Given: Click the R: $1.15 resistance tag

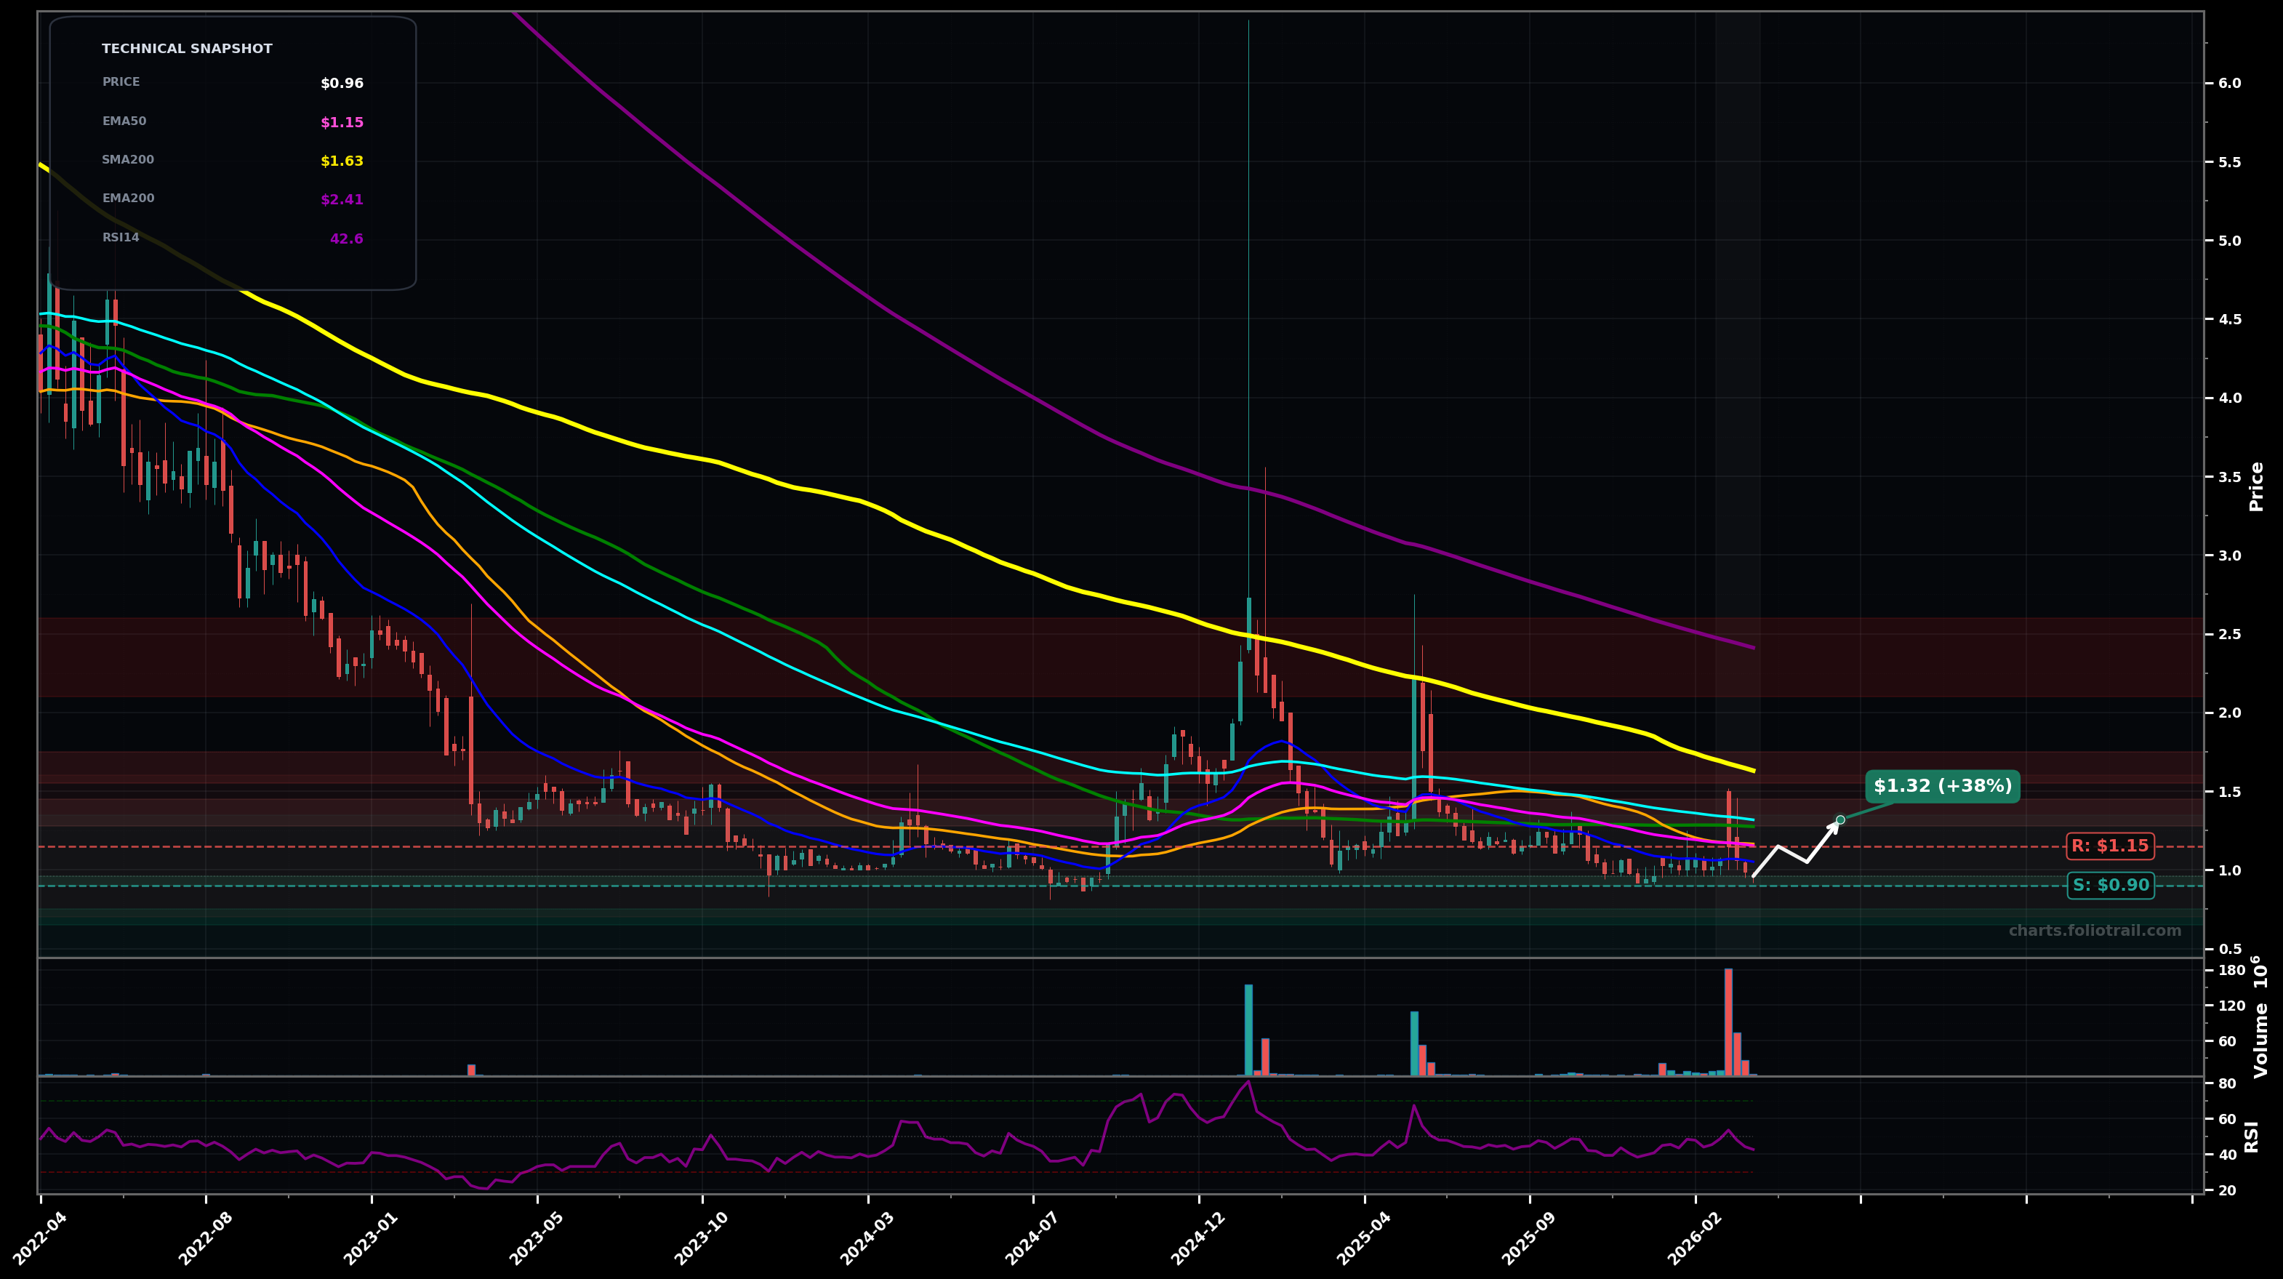Looking at the screenshot, I should pos(2109,846).
